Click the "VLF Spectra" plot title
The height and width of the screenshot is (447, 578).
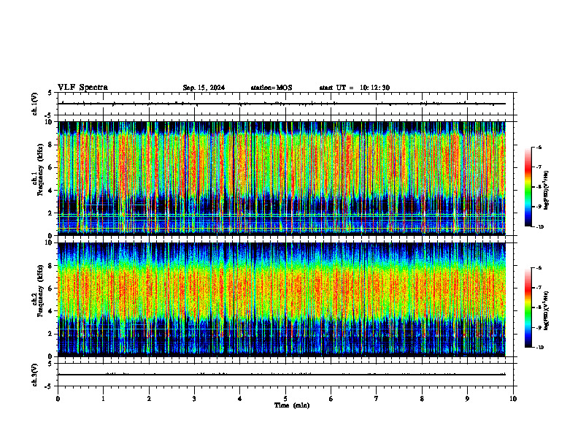point(82,88)
